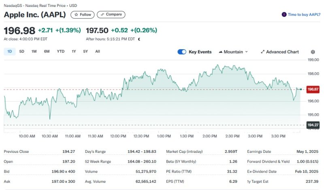Click the red 196.87 price label

313,89
